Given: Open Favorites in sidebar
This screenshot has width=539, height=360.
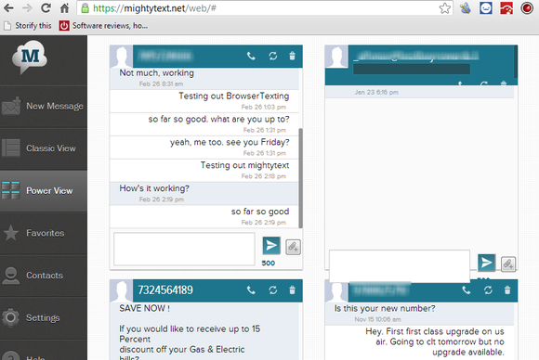Looking at the screenshot, I should [44, 233].
